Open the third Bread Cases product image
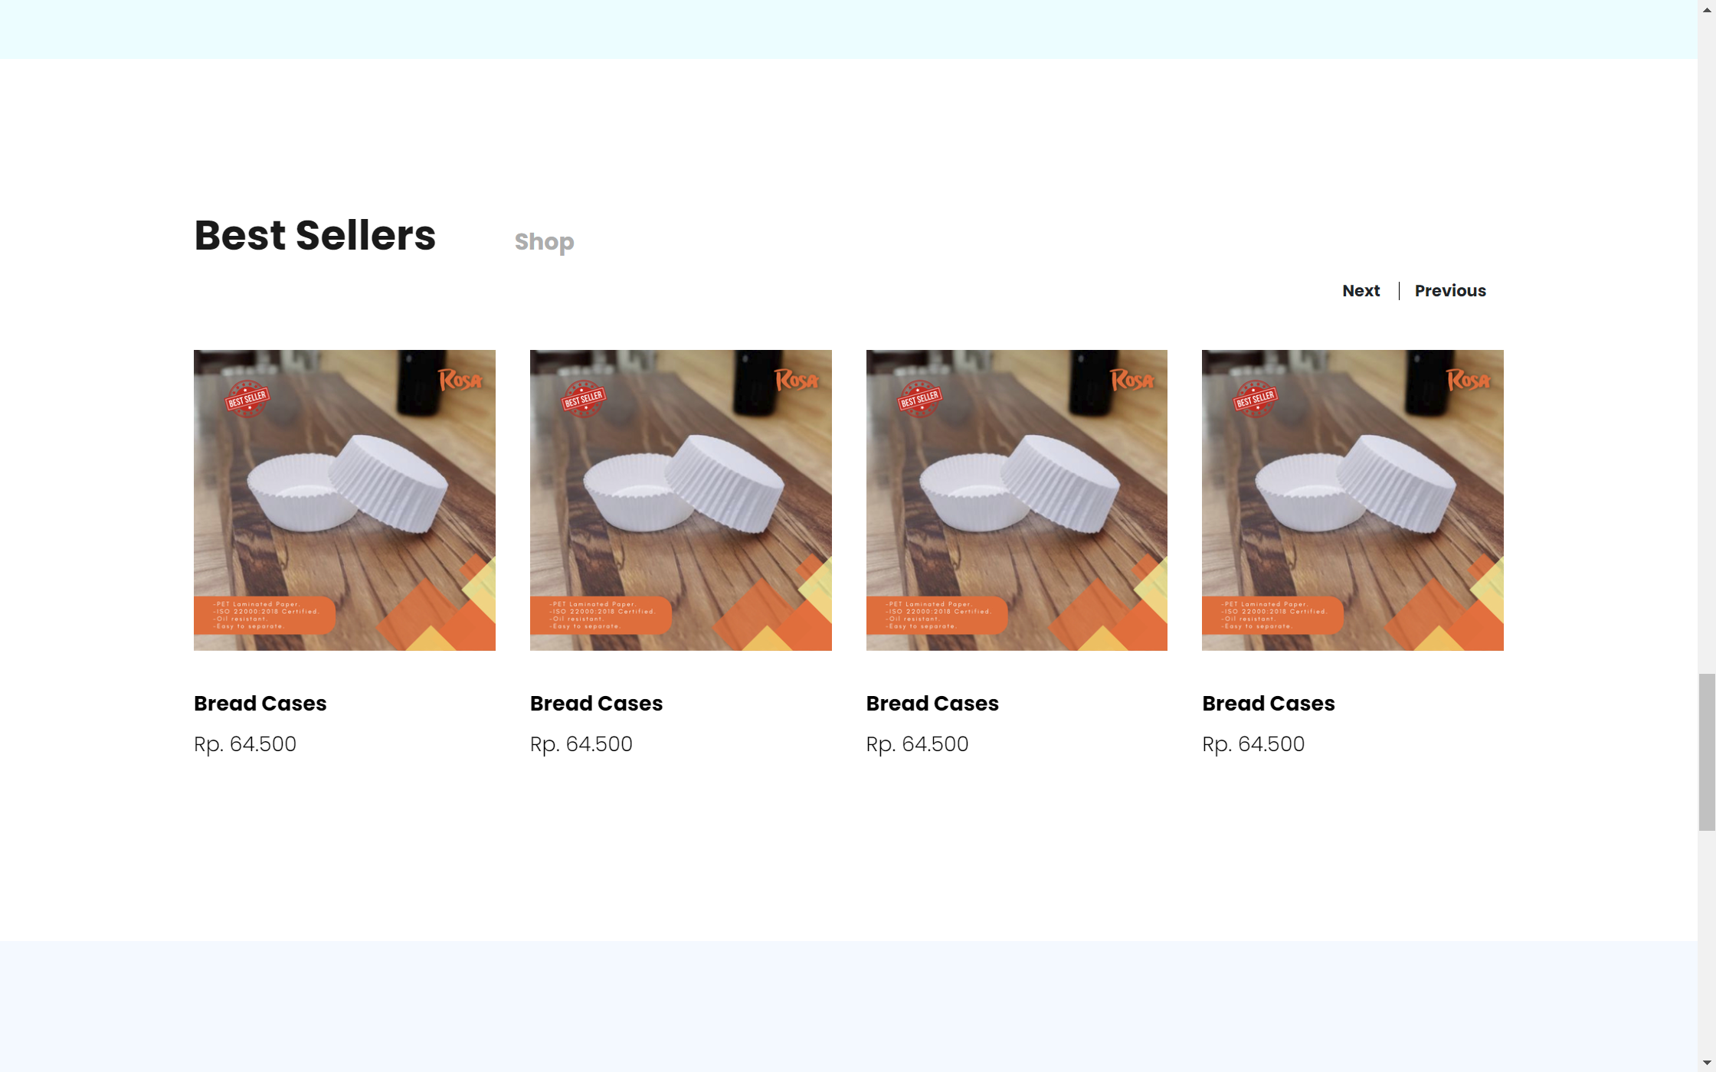Screen dimensions: 1716x1072 click(x=1017, y=500)
